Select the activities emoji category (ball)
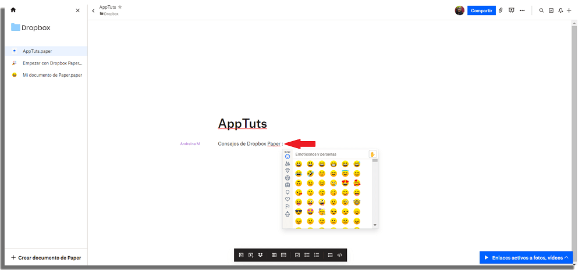Image resolution: width=582 pixels, height=270 pixels. tap(288, 178)
